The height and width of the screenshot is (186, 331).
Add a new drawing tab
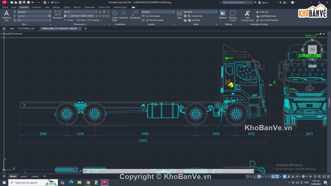(x=85, y=29)
